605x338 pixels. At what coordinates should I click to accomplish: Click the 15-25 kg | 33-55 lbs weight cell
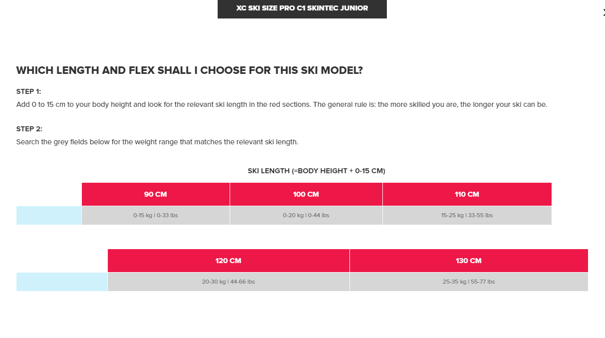point(467,216)
